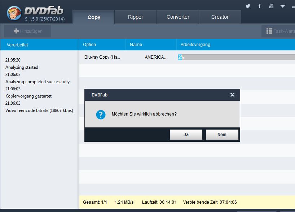Expand the title bar dropdown arrow

click(x=282, y=6)
